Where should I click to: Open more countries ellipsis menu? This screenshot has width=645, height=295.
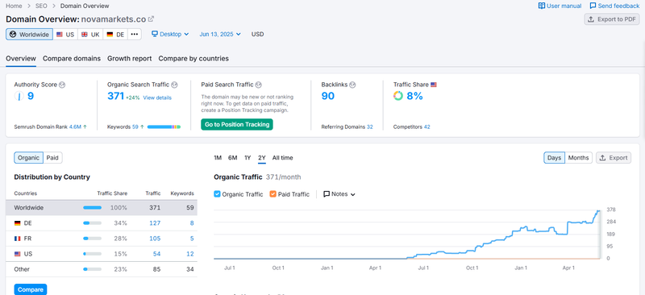point(135,35)
